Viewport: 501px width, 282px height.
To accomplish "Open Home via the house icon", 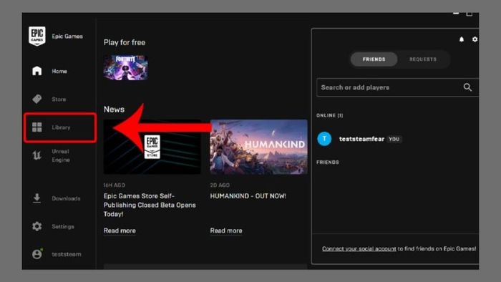I will tap(37, 71).
